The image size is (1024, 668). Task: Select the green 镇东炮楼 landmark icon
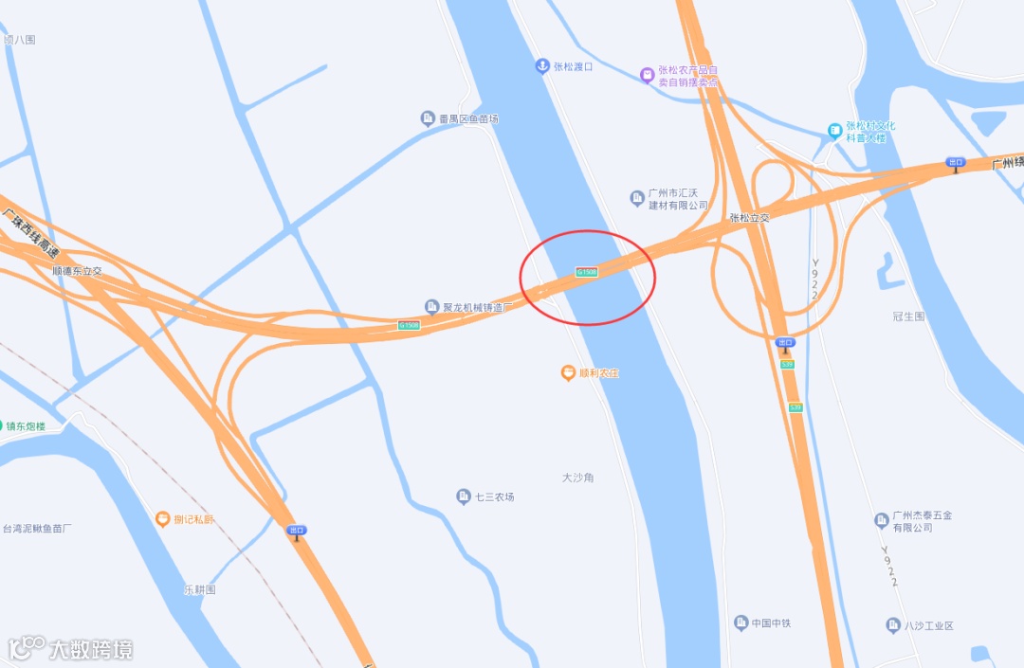point(1,426)
